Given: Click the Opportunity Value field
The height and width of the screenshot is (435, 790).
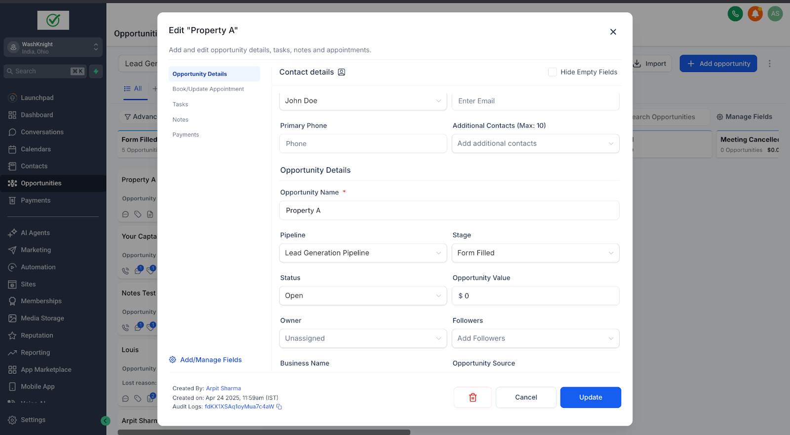Looking at the screenshot, I should [x=535, y=296].
